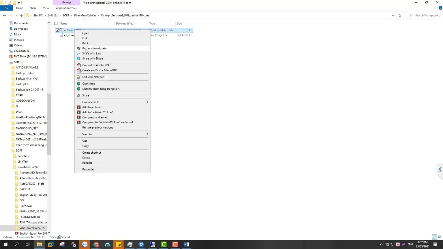Select Copy in the context menu
Screen dimensions: 443x249
pyautogui.click(x=85, y=146)
